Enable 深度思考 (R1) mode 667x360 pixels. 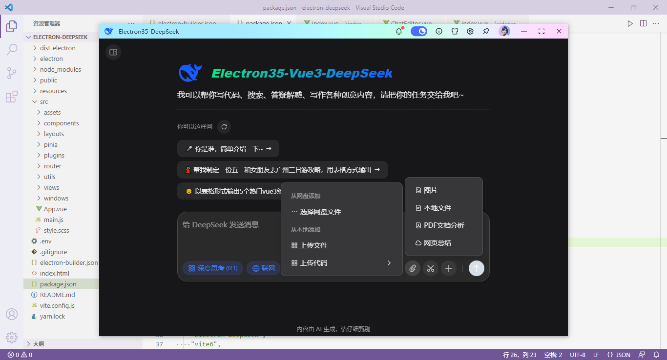pyautogui.click(x=212, y=268)
